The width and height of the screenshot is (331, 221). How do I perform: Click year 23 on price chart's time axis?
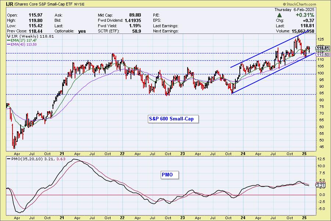point(182,154)
